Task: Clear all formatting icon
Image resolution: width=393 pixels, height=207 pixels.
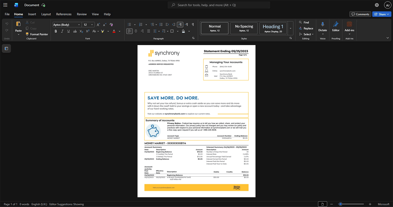Action: pyautogui.click(x=111, y=25)
